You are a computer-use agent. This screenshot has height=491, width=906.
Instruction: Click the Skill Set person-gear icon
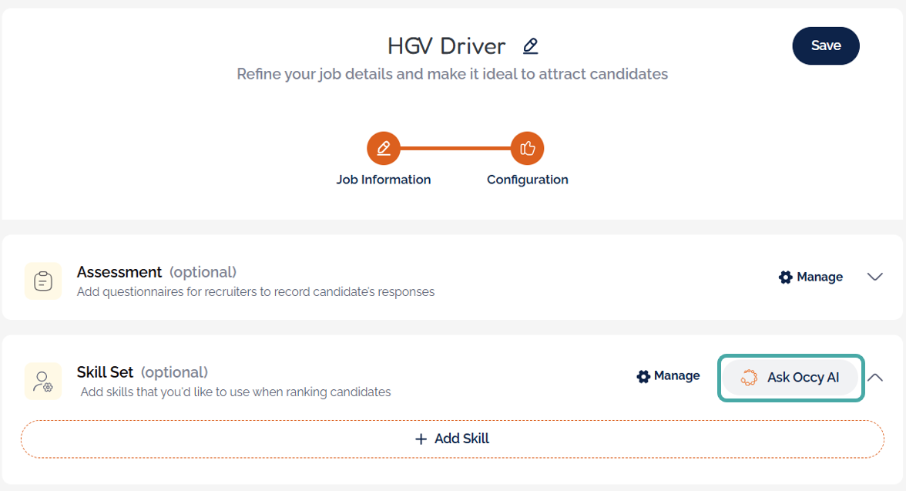pos(43,381)
